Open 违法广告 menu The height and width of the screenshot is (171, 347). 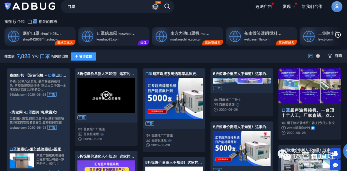(x=263, y=7)
